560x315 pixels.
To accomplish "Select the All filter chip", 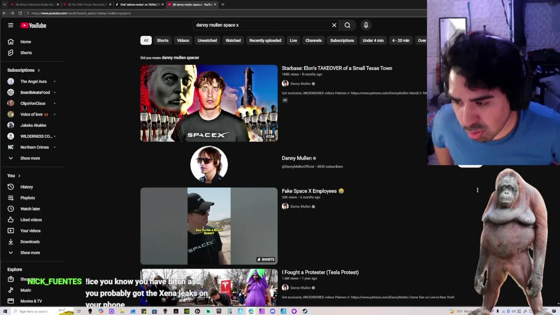I will tap(146, 40).
